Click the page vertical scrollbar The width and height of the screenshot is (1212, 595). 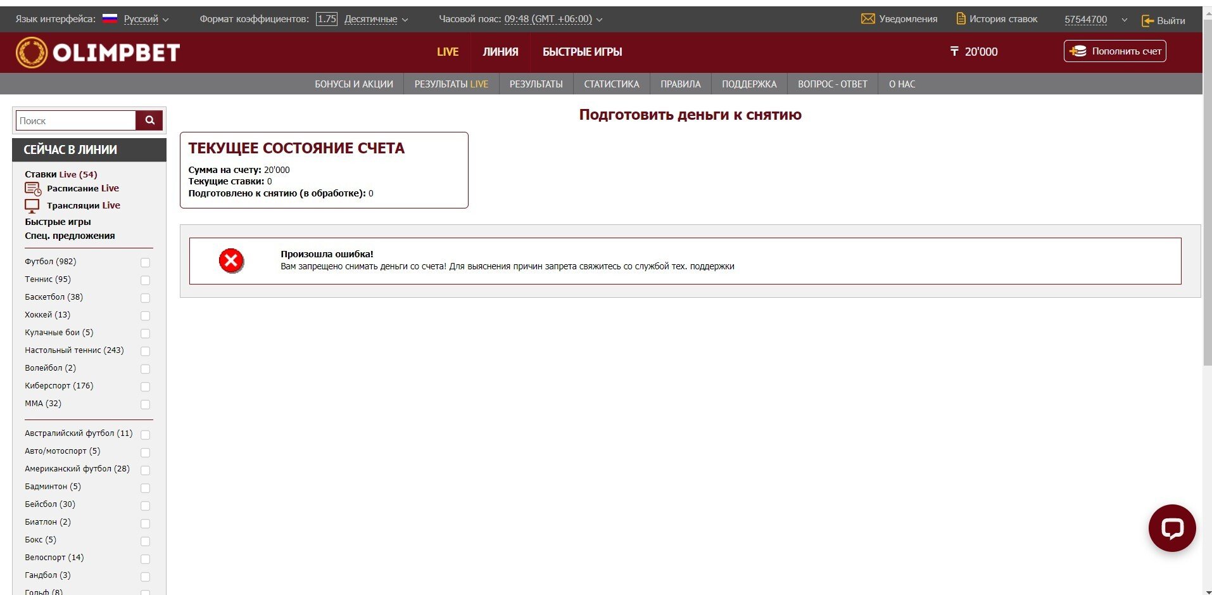click(1207, 190)
